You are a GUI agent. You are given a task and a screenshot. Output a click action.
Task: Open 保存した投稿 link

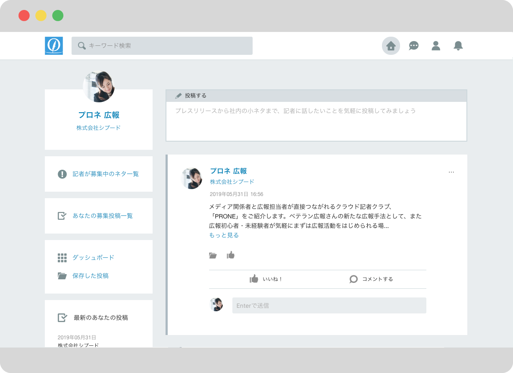(x=91, y=276)
